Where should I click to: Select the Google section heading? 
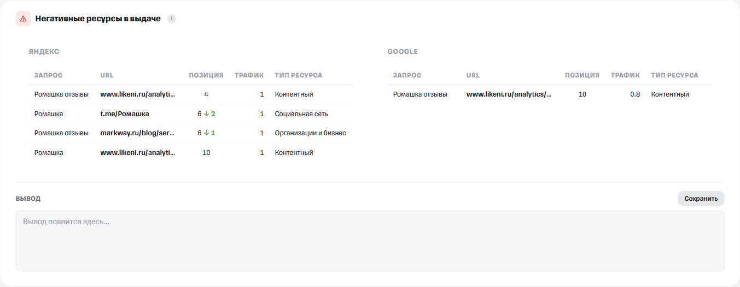pos(403,52)
